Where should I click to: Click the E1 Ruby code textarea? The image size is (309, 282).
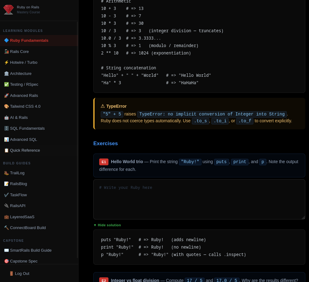199,199
